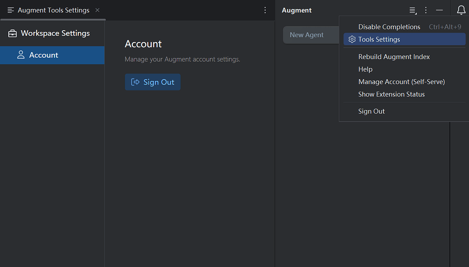Viewport: 469px width, 267px height.
Task: Click the Account heading text
Action: tap(143, 44)
